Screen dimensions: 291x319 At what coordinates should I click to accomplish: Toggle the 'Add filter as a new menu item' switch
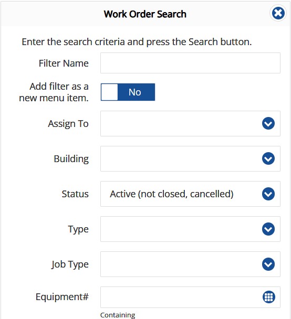[x=128, y=92]
